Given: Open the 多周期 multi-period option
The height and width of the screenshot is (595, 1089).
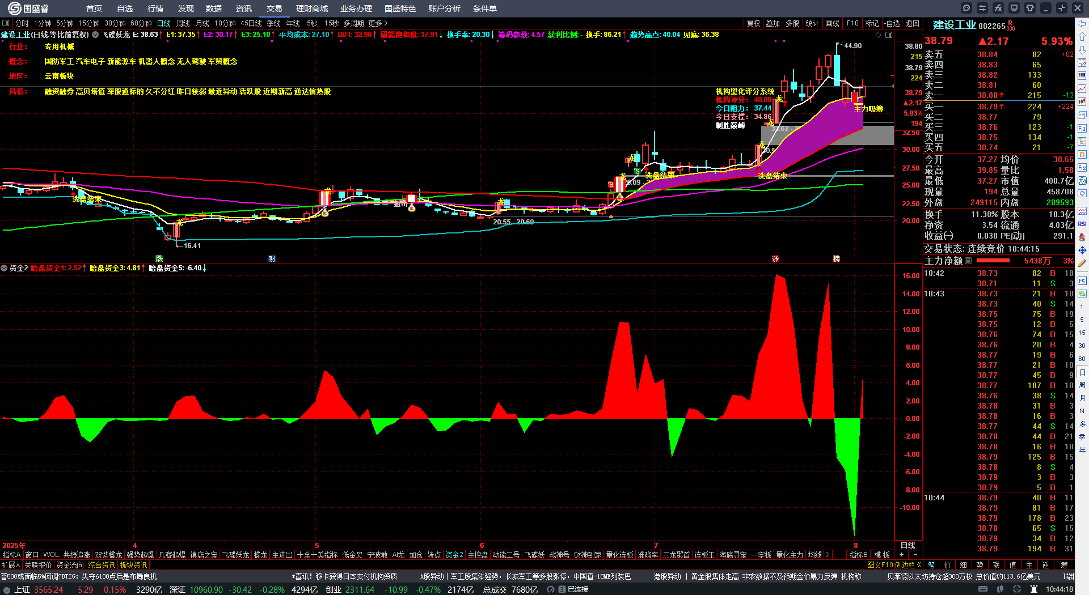Looking at the screenshot, I should tap(353, 23).
